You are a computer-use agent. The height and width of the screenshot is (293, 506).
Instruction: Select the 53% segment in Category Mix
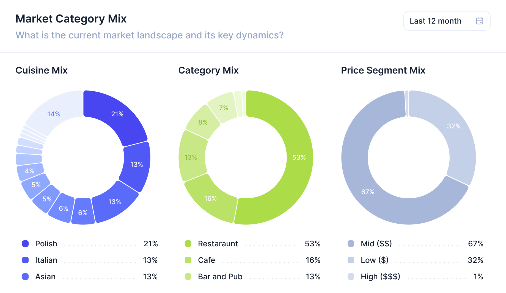click(x=299, y=157)
